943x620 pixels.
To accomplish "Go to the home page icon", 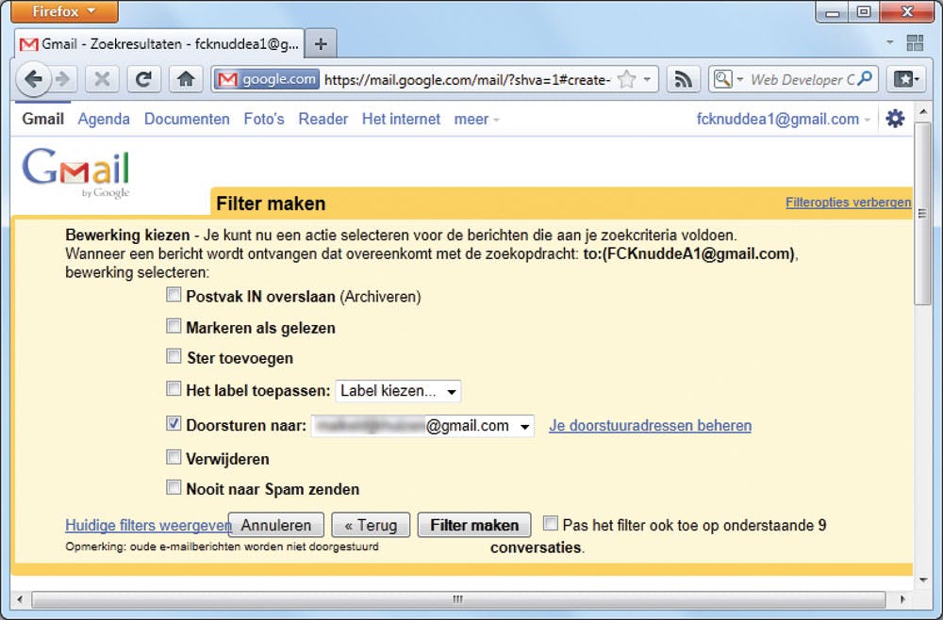I will (x=186, y=79).
